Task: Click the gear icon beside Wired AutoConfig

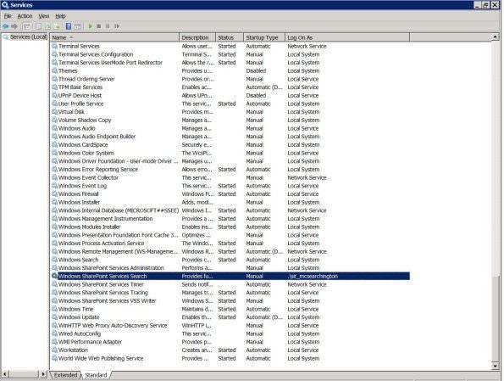Action: [x=55, y=333]
